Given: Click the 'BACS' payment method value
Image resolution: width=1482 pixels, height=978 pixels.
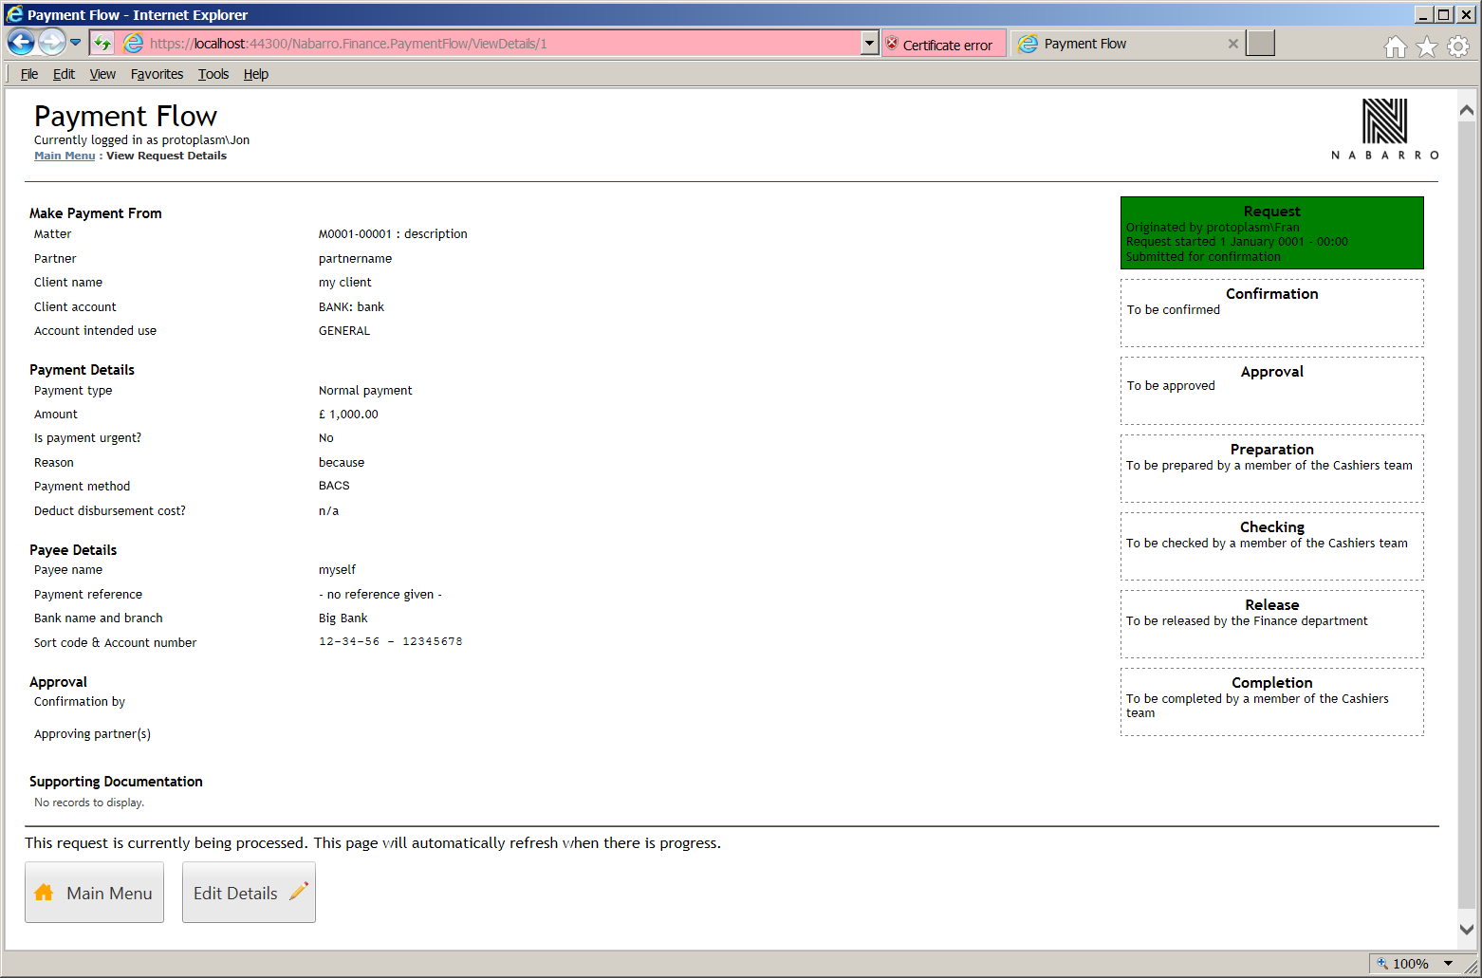Looking at the screenshot, I should (334, 486).
